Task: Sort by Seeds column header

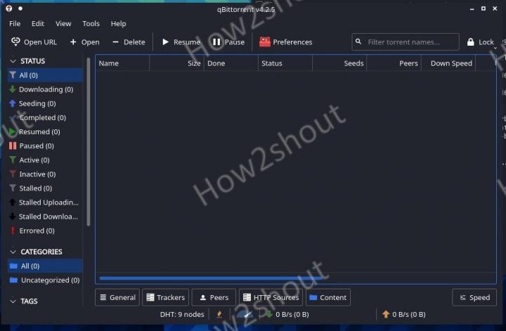Action: click(339, 63)
